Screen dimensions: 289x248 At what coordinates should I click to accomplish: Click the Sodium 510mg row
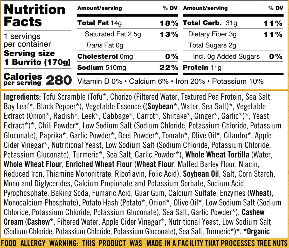tap(128, 68)
